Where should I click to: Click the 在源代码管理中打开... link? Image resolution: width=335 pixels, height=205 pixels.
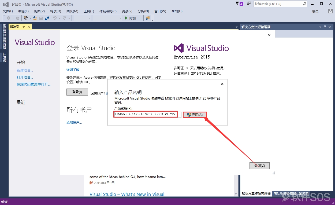pos(33,84)
